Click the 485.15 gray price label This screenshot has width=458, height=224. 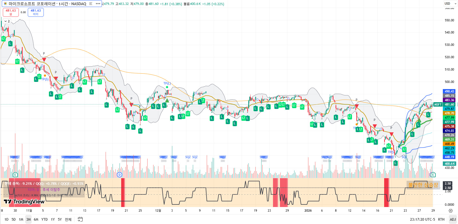point(450,96)
